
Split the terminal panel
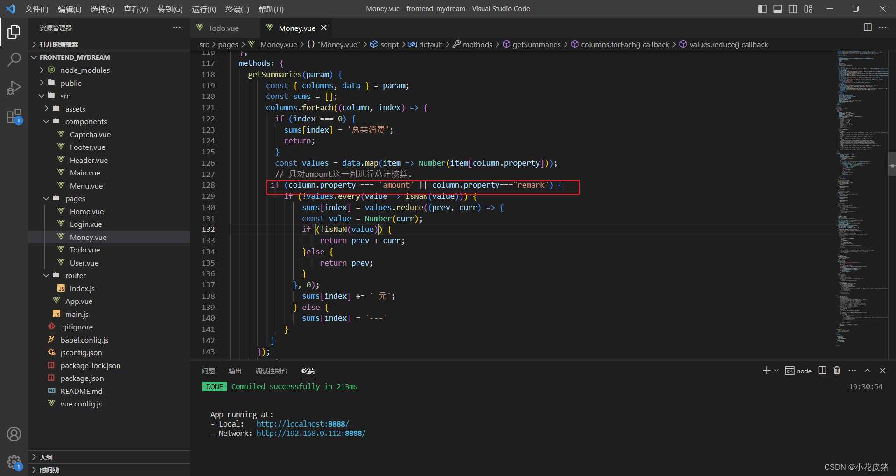click(822, 371)
